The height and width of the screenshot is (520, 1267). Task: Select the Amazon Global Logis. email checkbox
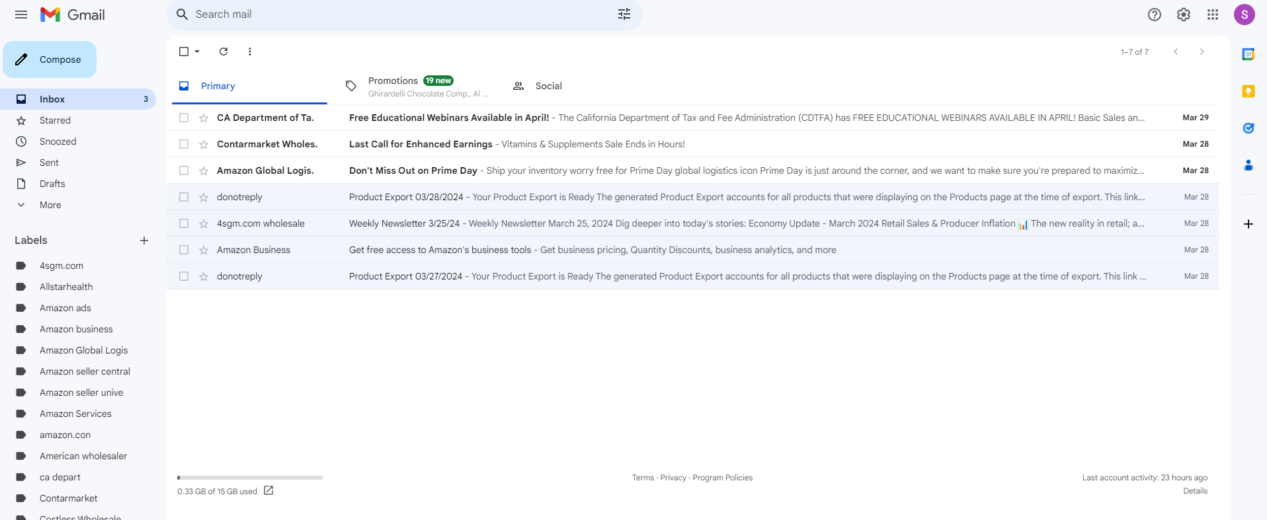(184, 170)
